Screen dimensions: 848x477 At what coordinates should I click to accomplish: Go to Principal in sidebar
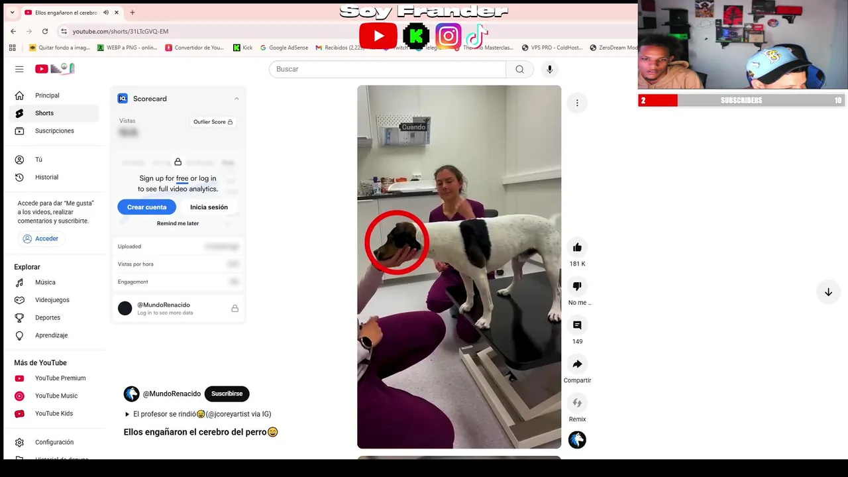pyautogui.click(x=56, y=95)
